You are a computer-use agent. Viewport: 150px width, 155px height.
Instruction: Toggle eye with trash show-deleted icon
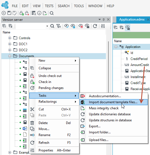(x=81, y=26)
